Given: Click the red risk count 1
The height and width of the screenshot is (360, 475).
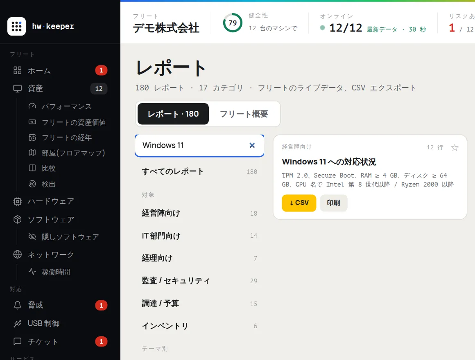Looking at the screenshot, I should (452, 28).
